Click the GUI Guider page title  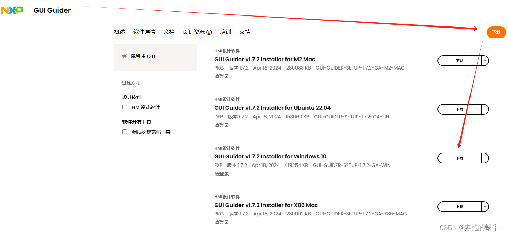click(52, 10)
